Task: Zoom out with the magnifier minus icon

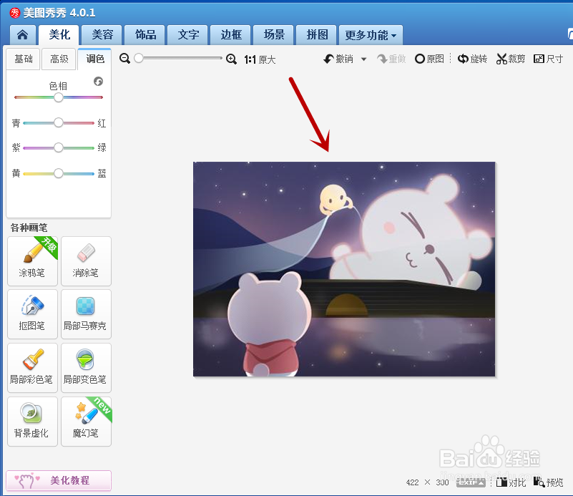Action: (125, 59)
